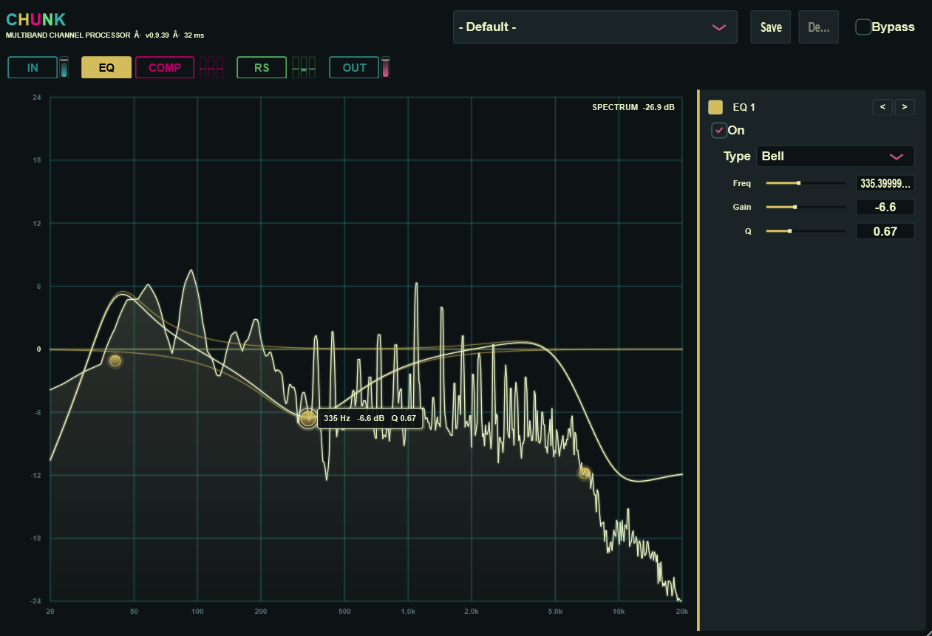Select the low EQ node near 40 Hz
The width and height of the screenshot is (932, 636).
115,360
